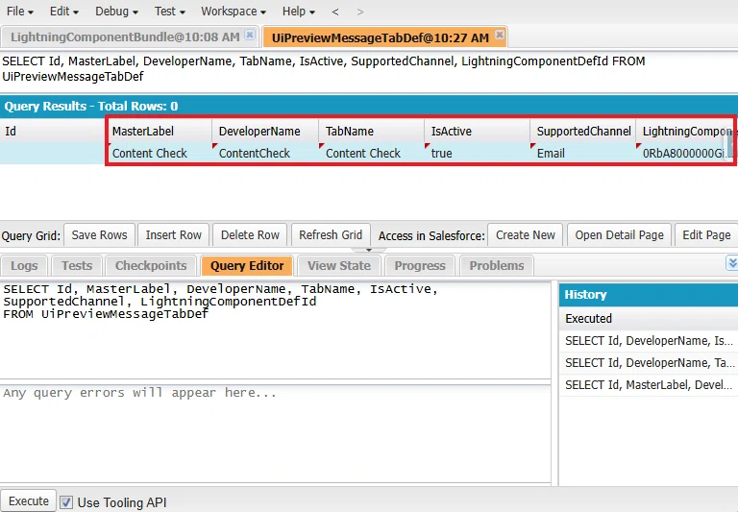Open the Help menu
The image size is (738, 512).
[299, 12]
